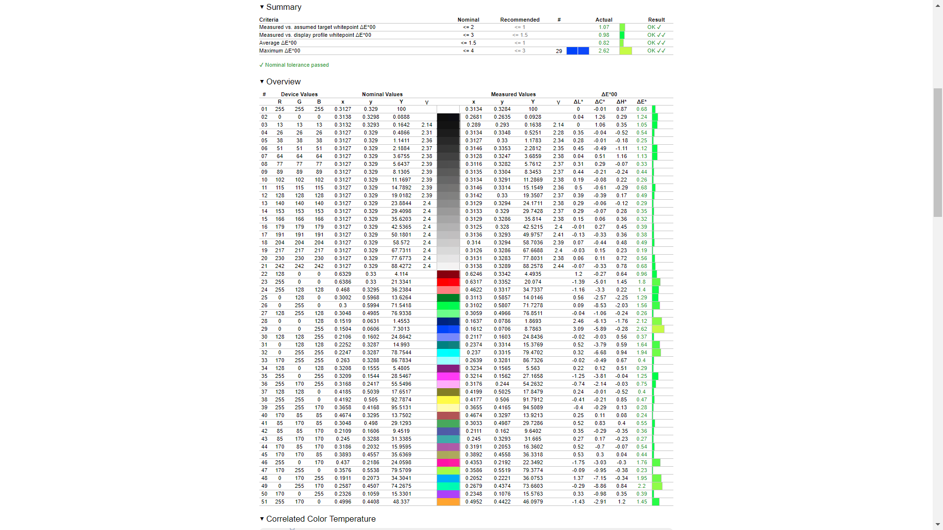Click the 'Nominal Values' header

382,95
